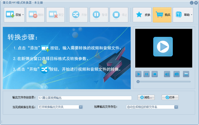Open output folder with 打开 button
Image resolution: width=199 pixels, height=125 pixels.
[170, 97]
